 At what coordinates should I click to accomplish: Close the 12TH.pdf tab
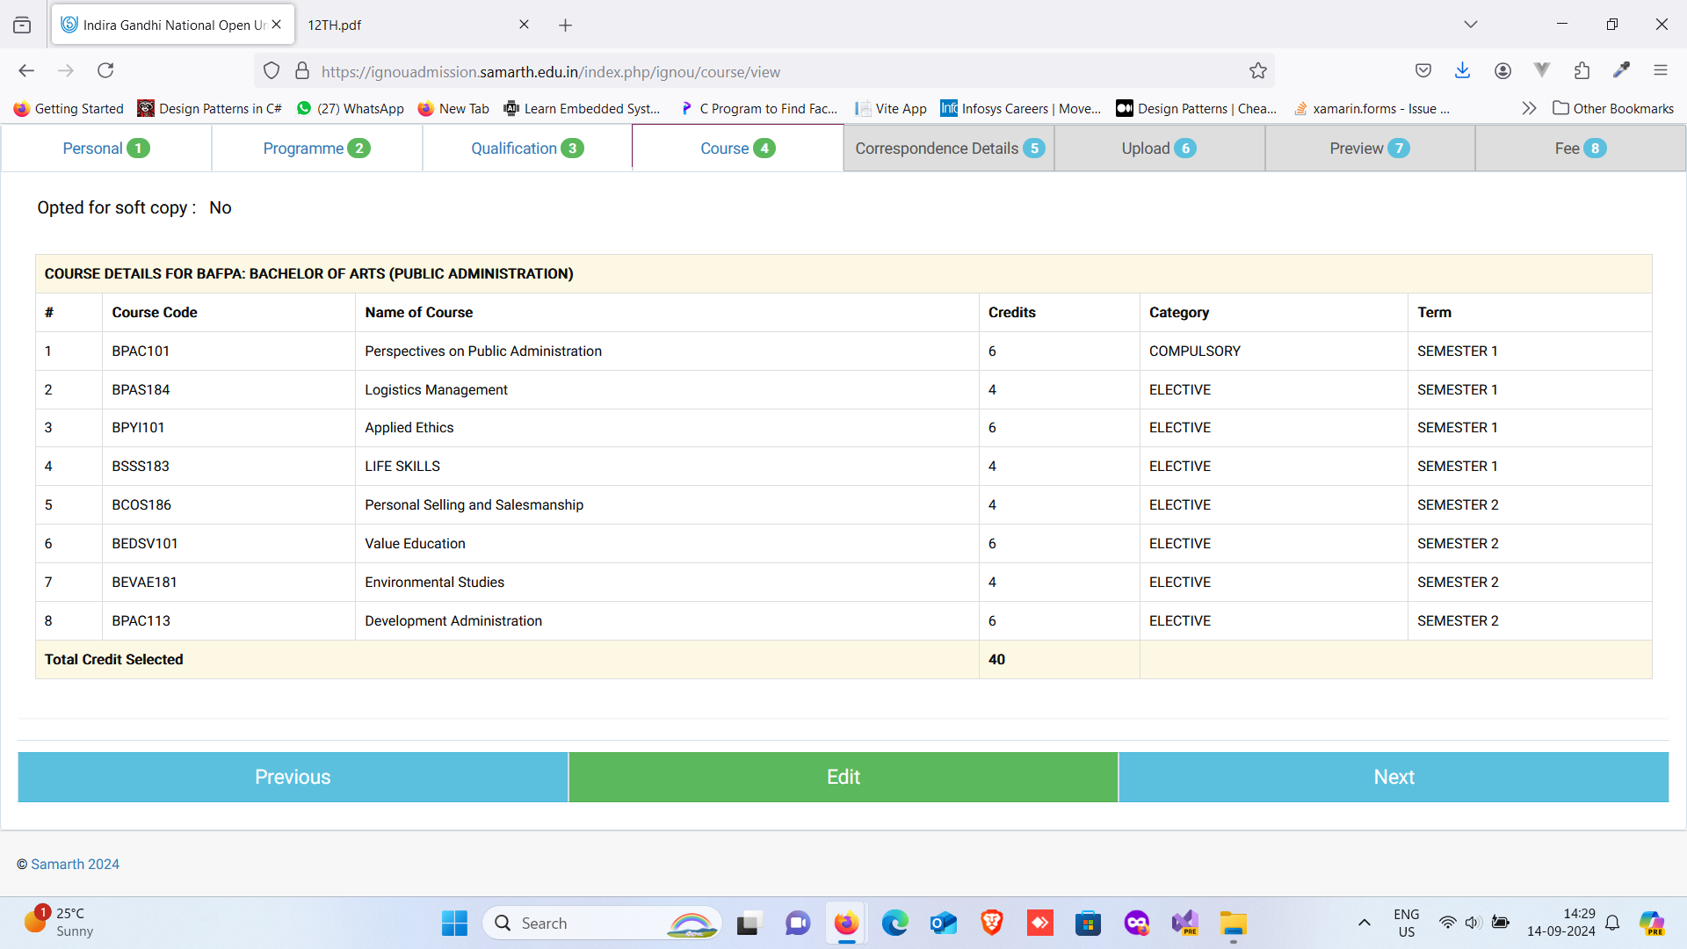(x=524, y=25)
